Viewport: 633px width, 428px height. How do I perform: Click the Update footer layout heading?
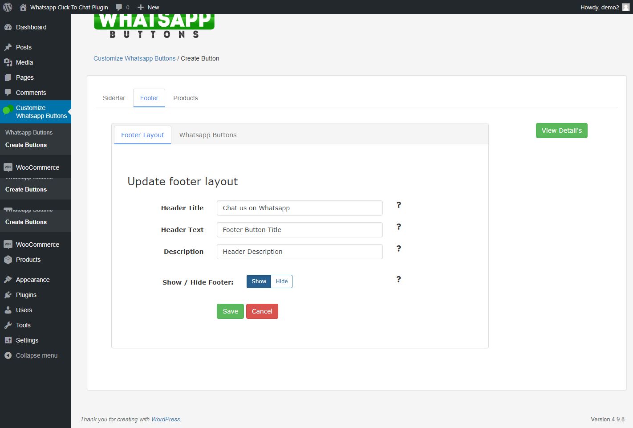pyautogui.click(x=183, y=182)
